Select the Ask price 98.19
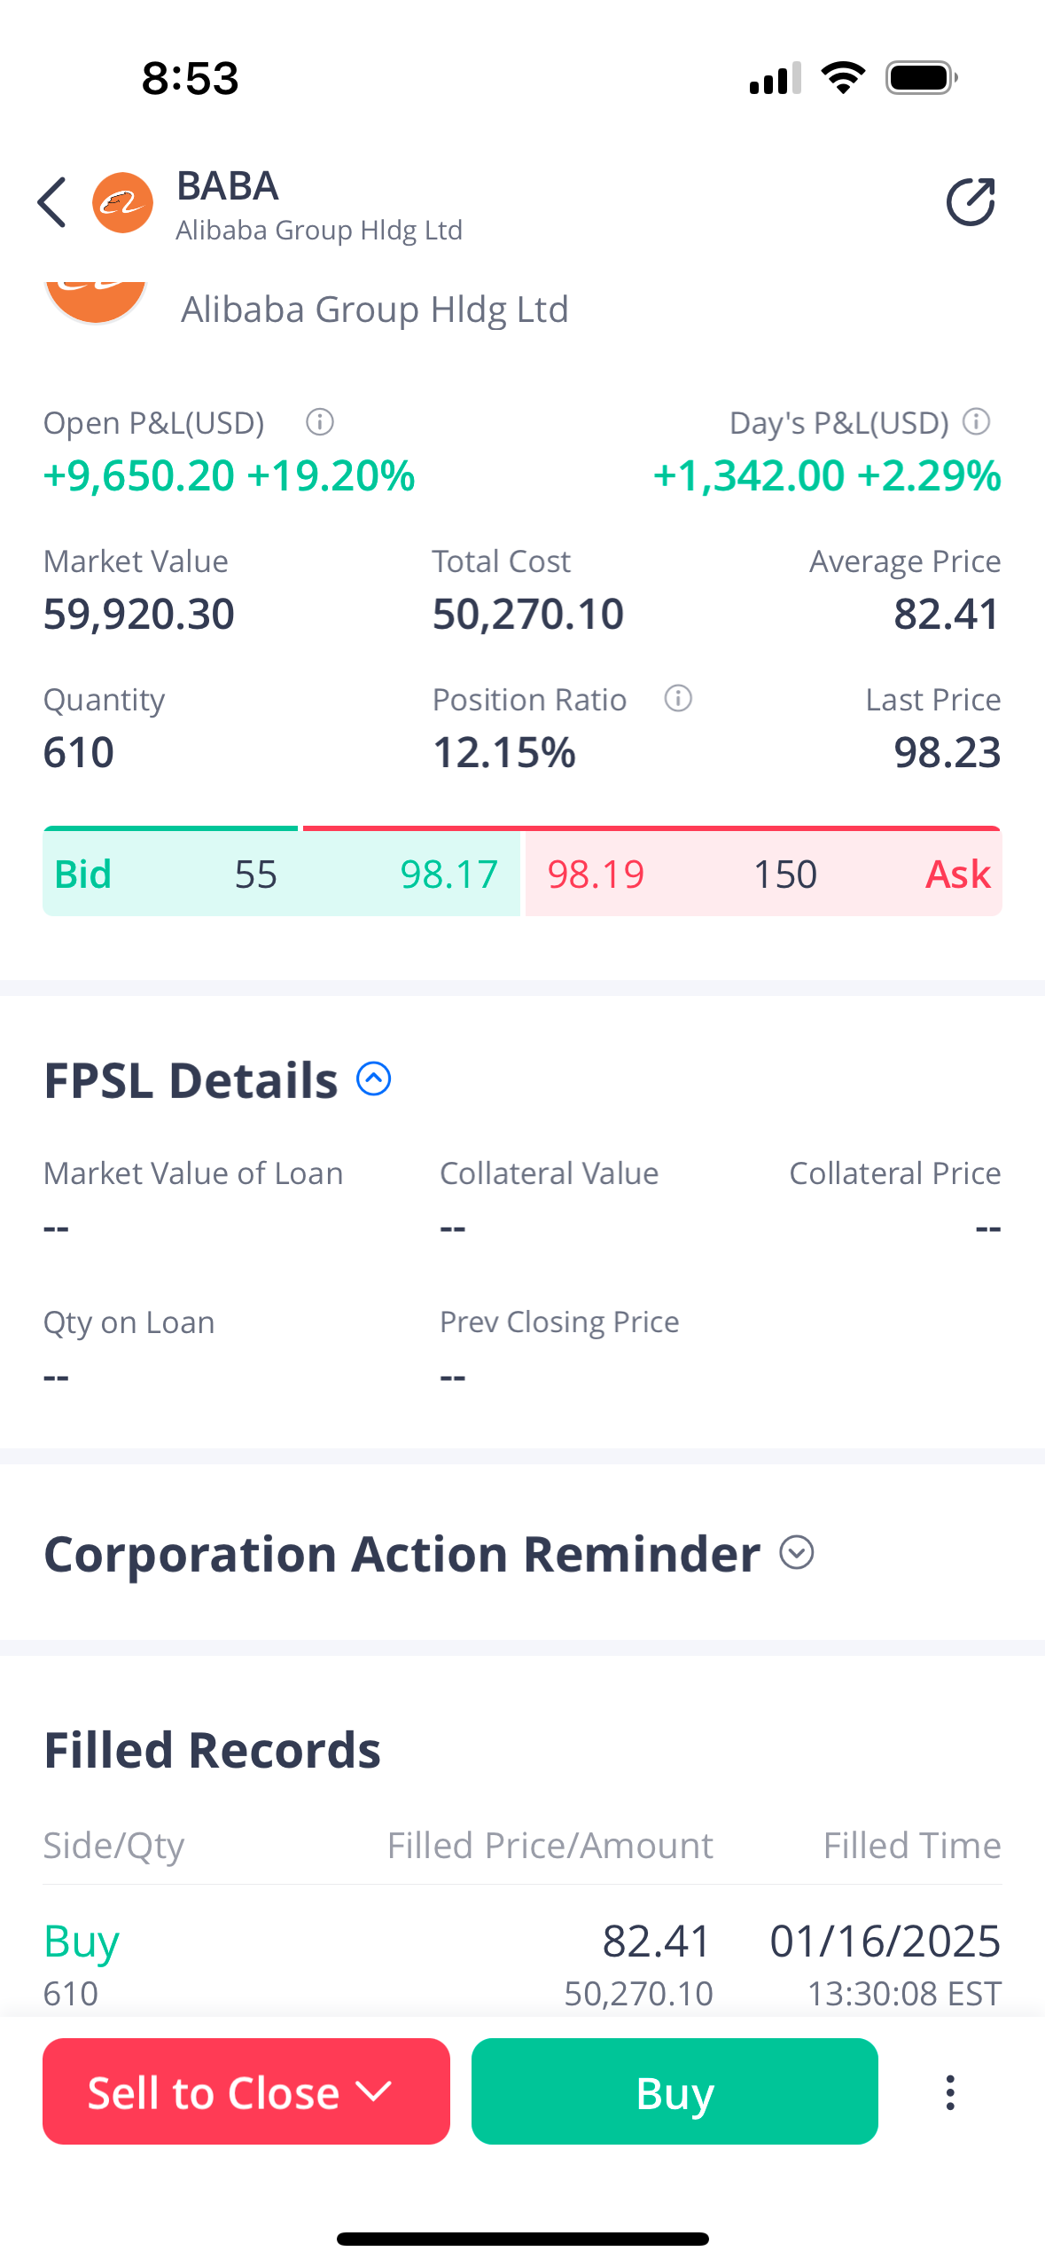 pyautogui.click(x=596, y=875)
